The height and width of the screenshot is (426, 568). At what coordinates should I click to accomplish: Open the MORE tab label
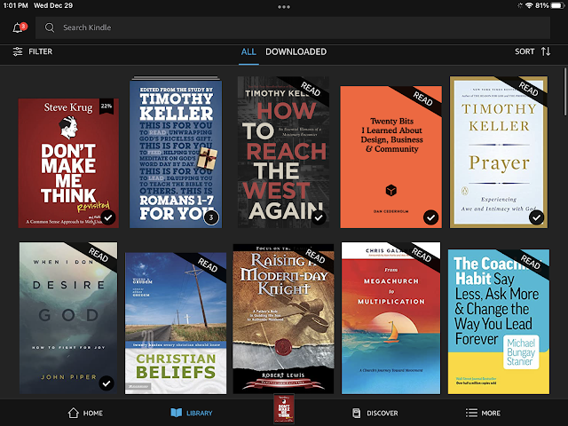point(491,414)
